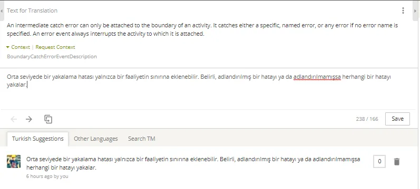This screenshot has height=189, width=420.
Task: Open the Other Languages tab
Action: [95, 139]
